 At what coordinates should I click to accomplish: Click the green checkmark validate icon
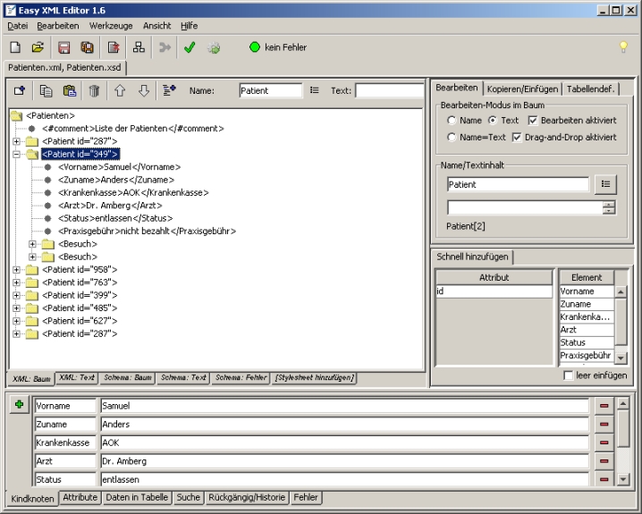[190, 47]
